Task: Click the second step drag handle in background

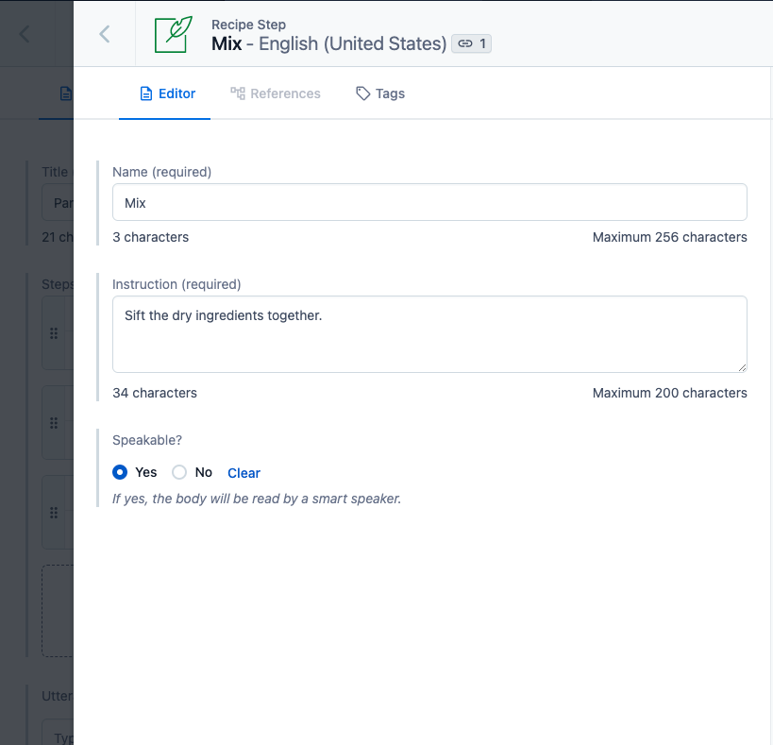Action: click(x=54, y=423)
